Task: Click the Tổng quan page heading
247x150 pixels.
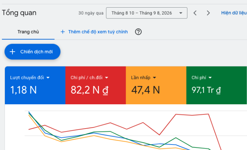Action: (x=19, y=13)
